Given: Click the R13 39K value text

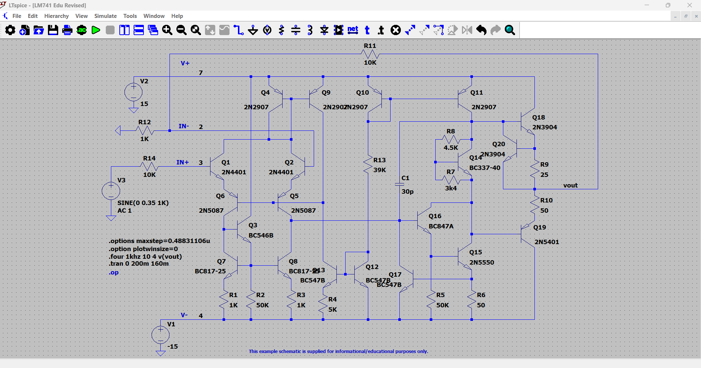Looking at the screenshot, I should 380,170.
